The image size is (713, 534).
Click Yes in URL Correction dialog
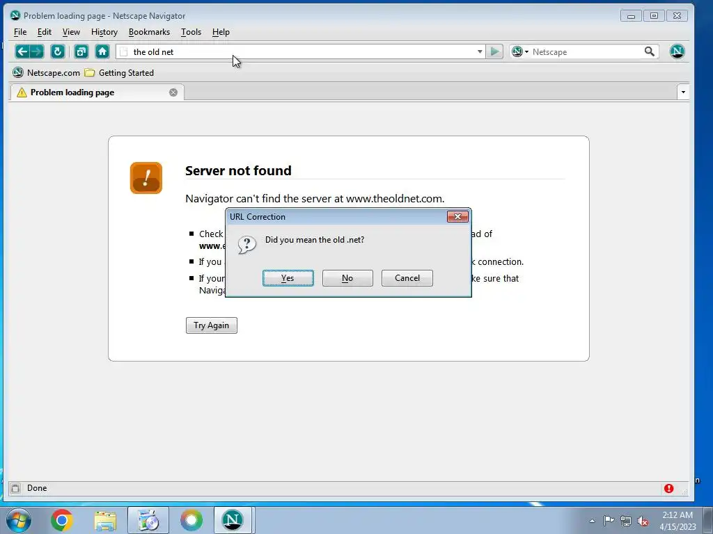tap(288, 278)
